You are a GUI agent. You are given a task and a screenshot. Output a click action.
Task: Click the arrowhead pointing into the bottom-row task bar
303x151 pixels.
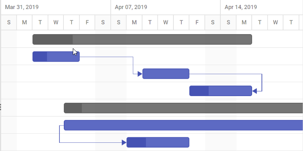click(x=124, y=142)
